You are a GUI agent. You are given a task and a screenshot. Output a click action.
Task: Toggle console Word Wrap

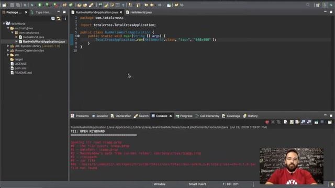[297, 122]
